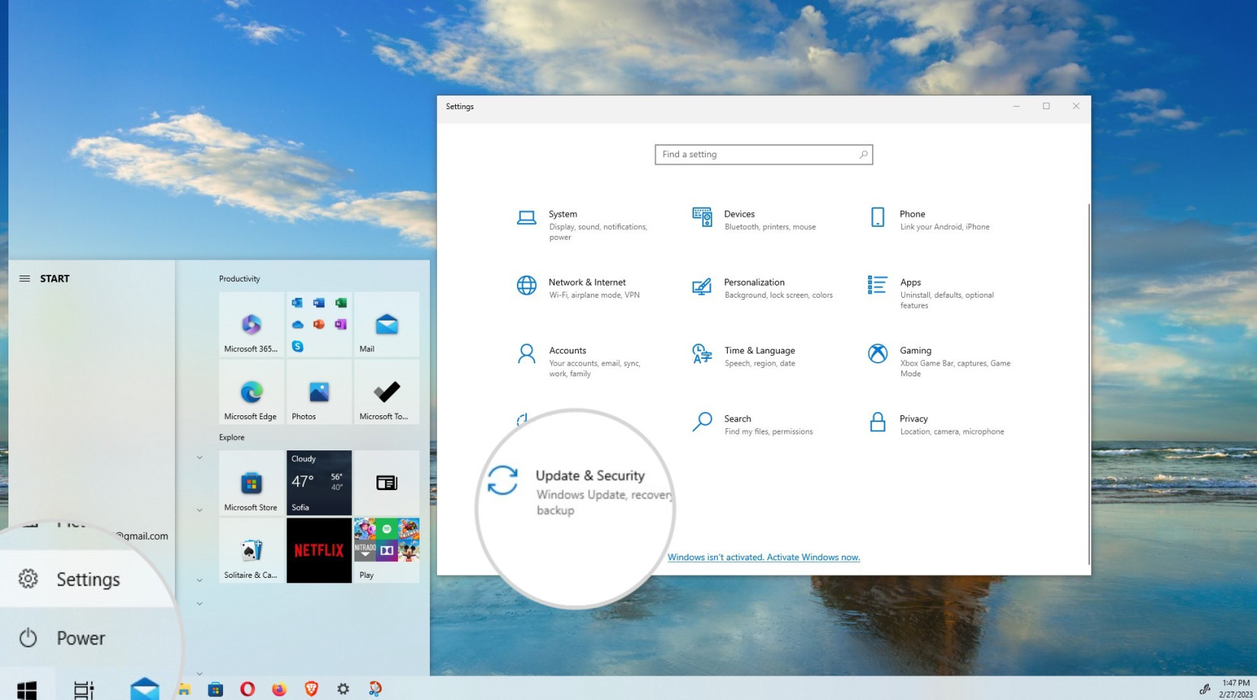Click the Productivity group header
1257x700 pixels.
pos(239,279)
